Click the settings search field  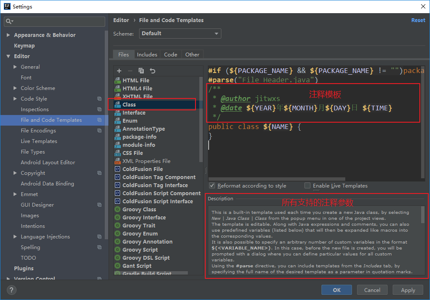pos(54,21)
